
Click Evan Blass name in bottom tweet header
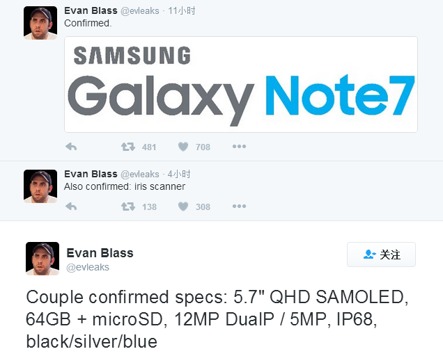pyautogui.click(x=100, y=253)
